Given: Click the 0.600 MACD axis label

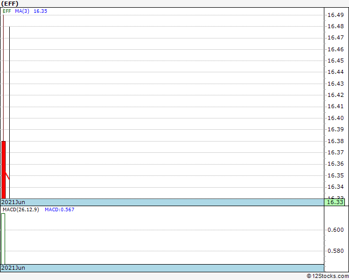Looking at the screenshot, I should [x=336, y=230].
